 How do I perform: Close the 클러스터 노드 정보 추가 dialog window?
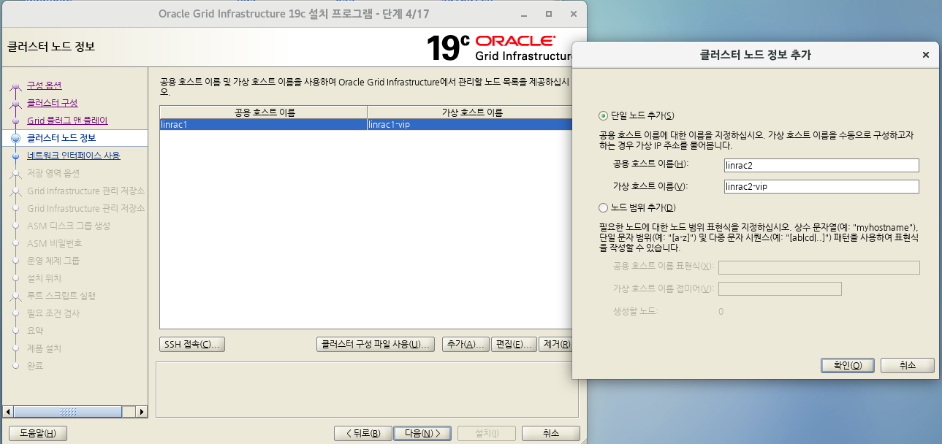925,55
